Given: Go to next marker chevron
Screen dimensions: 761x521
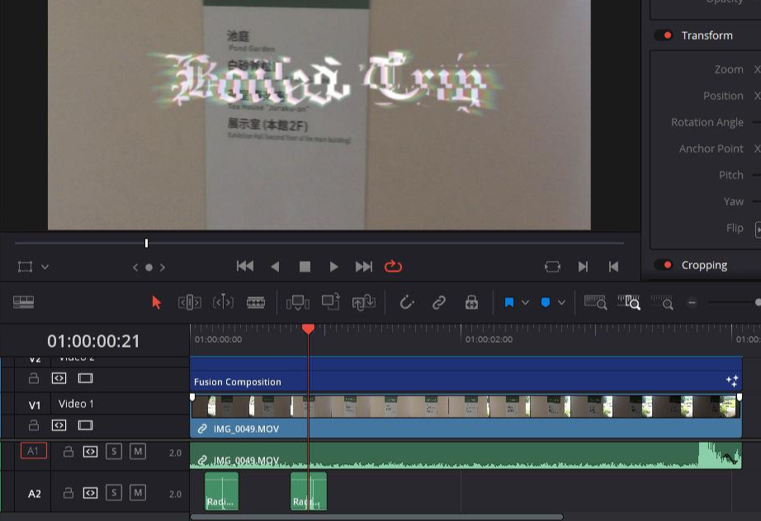Looking at the screenshot, I should coord(162,267).
